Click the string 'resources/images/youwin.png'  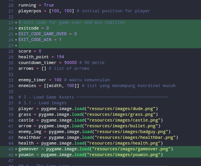click(x=124, y=155)
